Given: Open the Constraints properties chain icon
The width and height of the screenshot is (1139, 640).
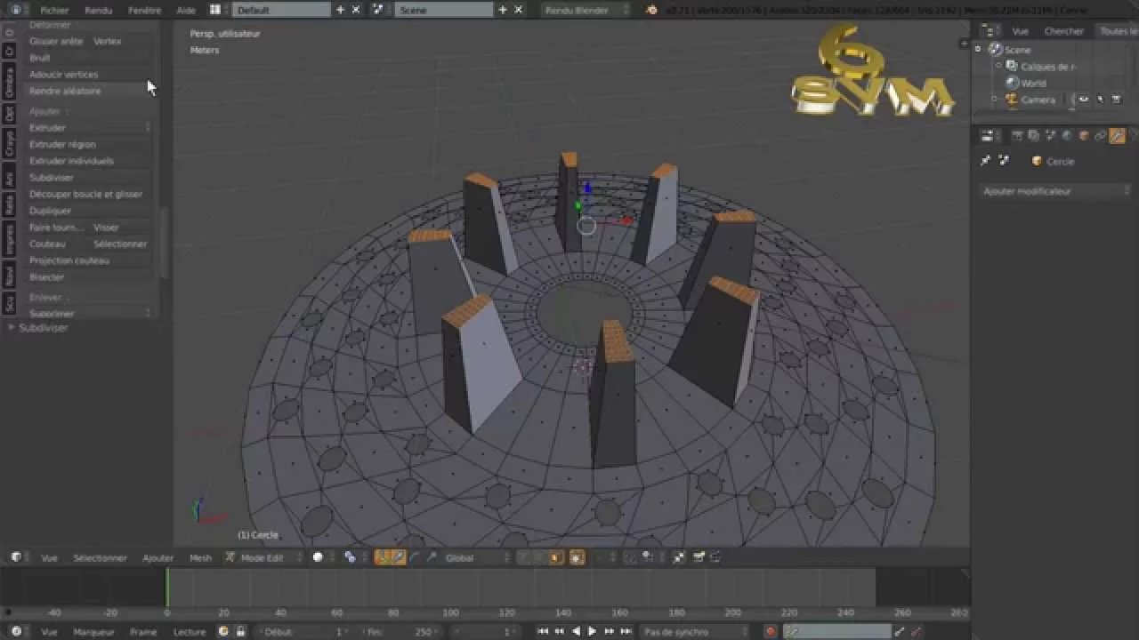Looking at the screenshot, I should [1101, 136].
